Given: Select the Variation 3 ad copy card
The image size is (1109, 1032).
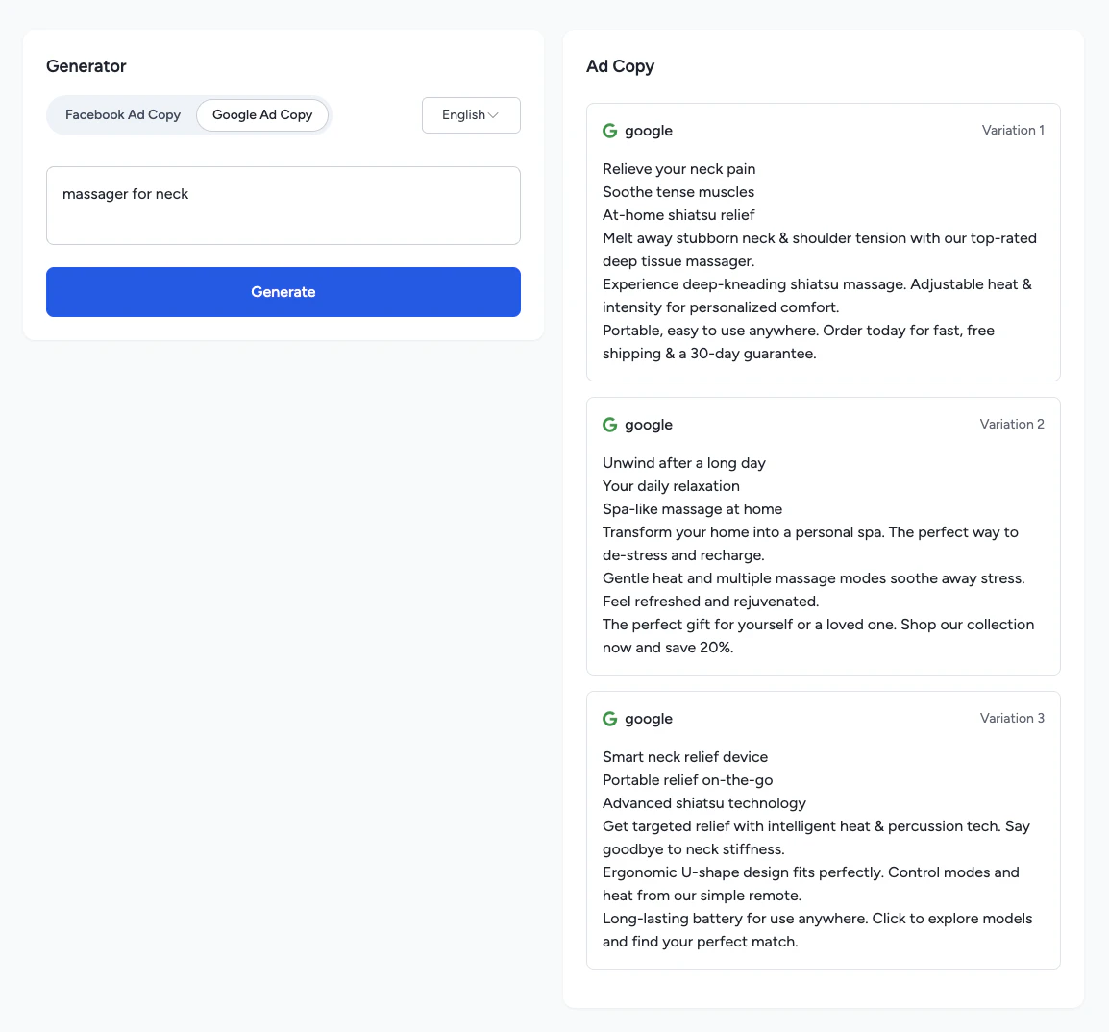Looking at the screenshot, I should point(823,829).
